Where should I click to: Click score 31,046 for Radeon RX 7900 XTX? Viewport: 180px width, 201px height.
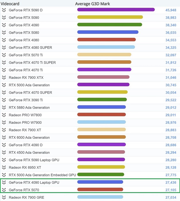[171, 78]
